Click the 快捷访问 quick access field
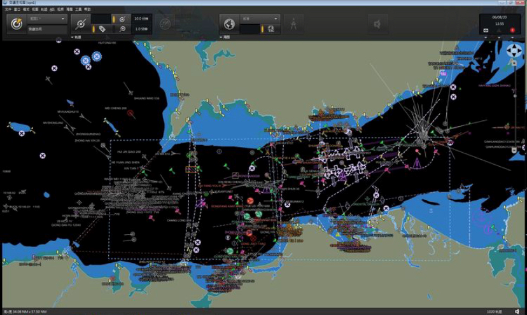527x315 pixels. pos(47,29)
